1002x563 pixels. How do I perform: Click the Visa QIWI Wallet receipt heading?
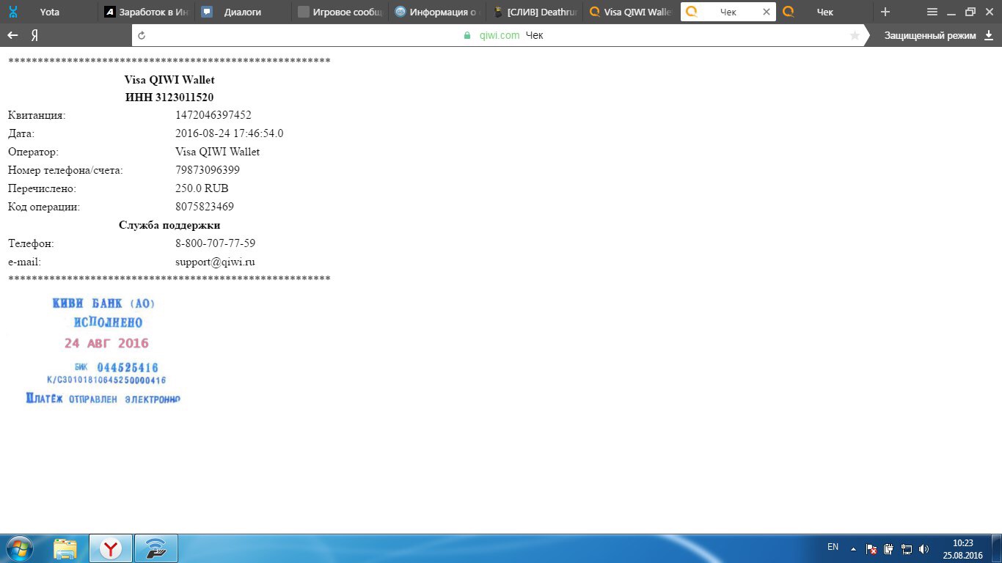click(x=169, y=80)
